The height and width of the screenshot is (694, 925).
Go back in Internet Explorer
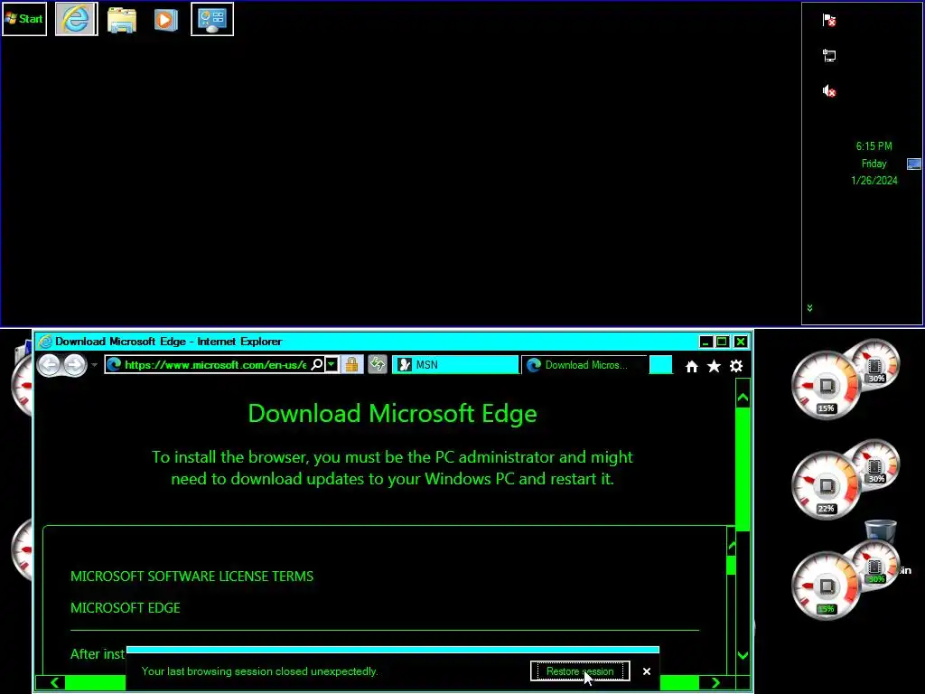click(x=50, y=365)
